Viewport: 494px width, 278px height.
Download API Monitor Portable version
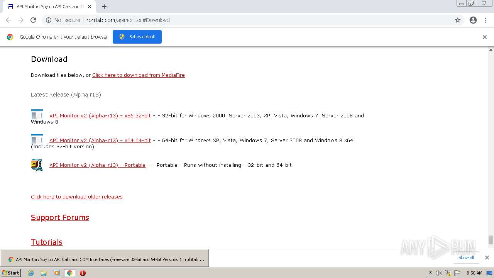pyautogui.click(x=97, y=165)
